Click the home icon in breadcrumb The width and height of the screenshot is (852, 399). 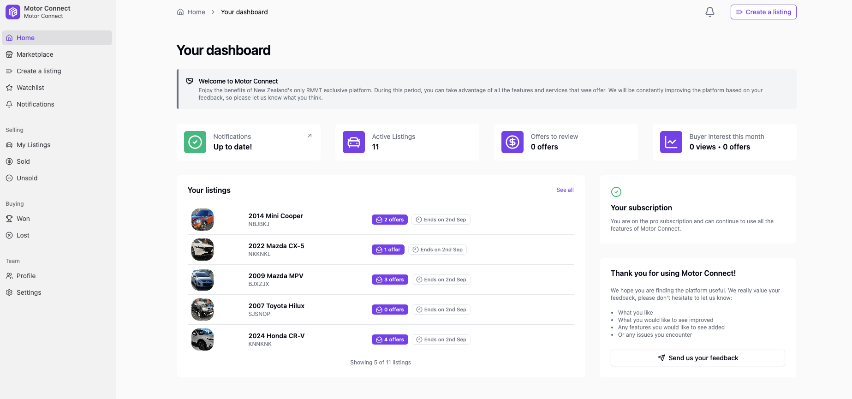pyautogui.click(x=180, y=12)
